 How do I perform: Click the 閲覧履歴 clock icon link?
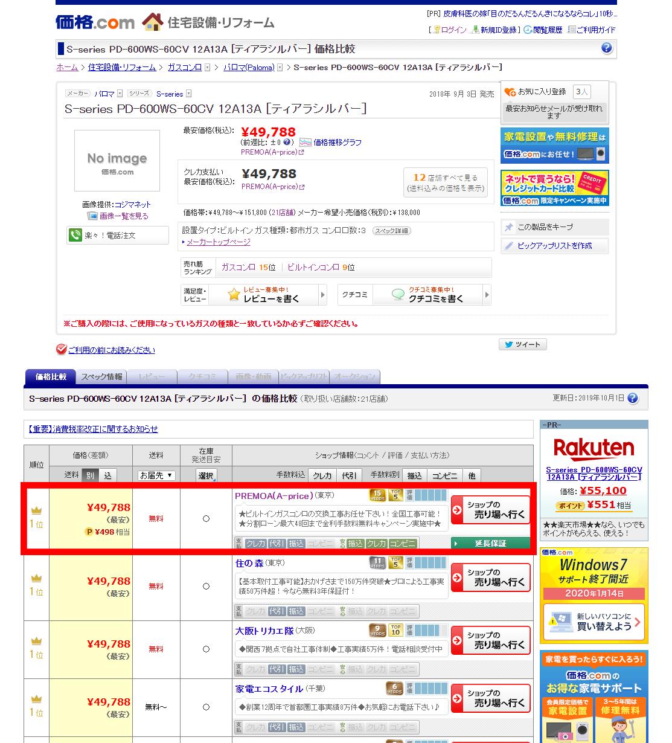pos(528,30)
